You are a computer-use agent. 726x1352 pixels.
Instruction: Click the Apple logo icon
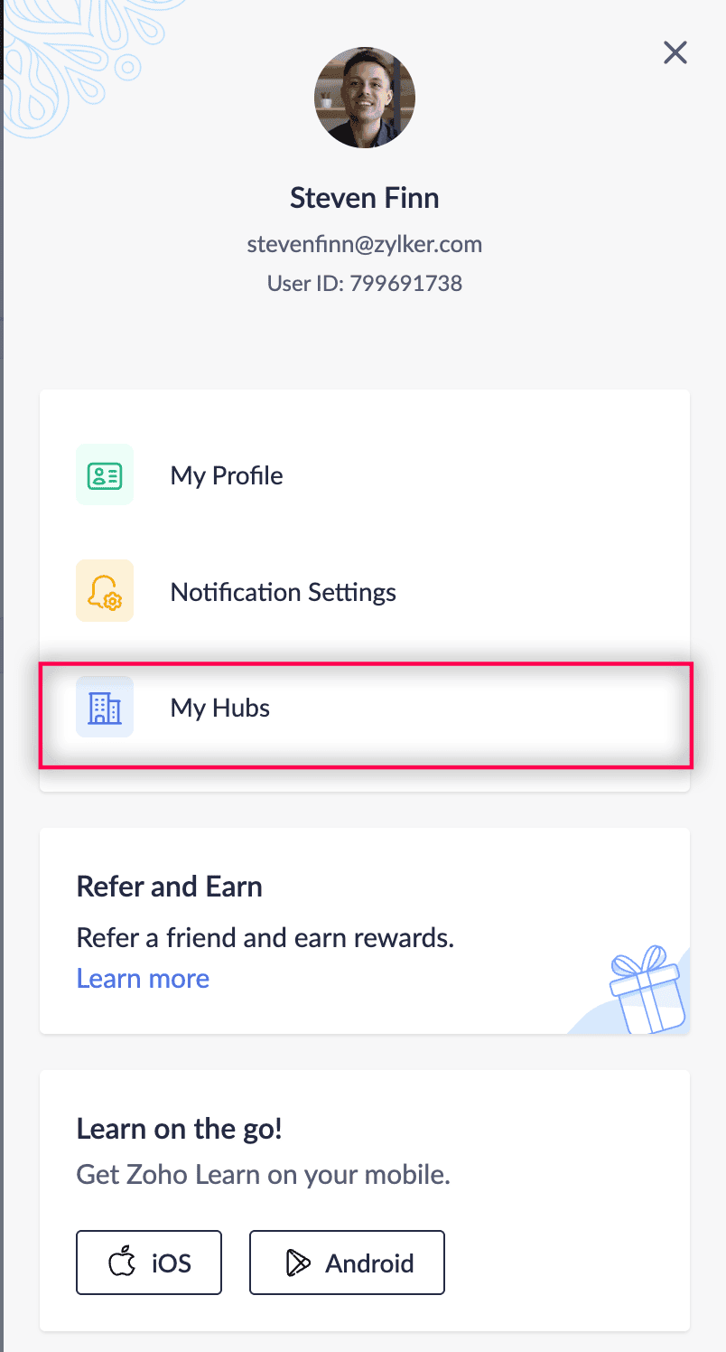pos(122,1263)
